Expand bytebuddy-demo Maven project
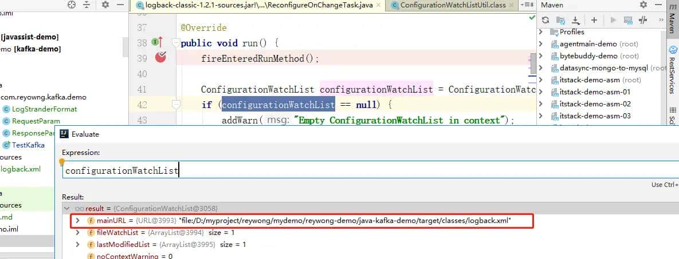Screen dimensions: 679x259 pyautogui.click(x=541, y=56)
